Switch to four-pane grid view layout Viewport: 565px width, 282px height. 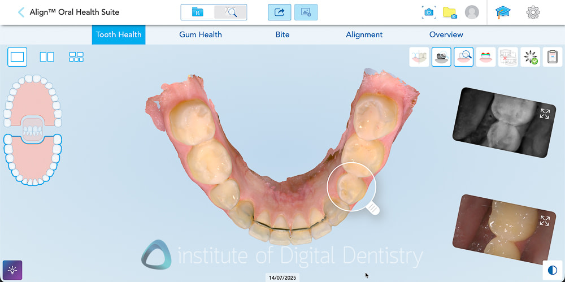[76, 57]
